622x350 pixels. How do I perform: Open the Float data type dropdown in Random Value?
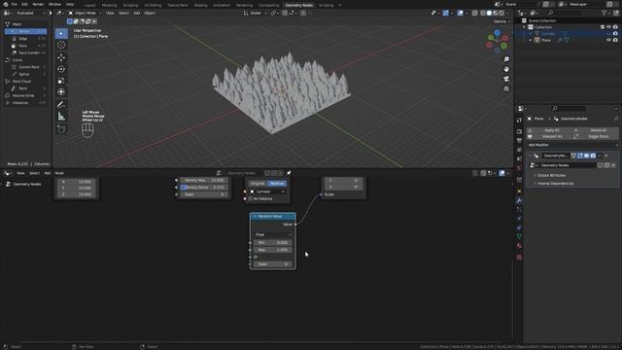(273, 235)
